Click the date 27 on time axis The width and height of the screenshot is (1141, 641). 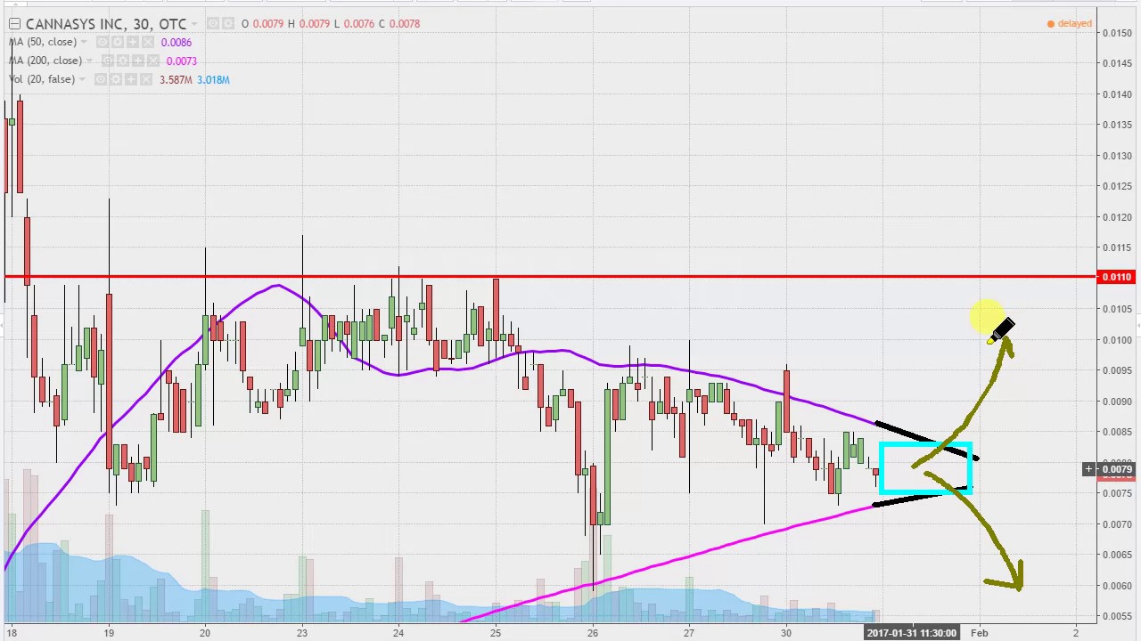[x=689, y=633]
